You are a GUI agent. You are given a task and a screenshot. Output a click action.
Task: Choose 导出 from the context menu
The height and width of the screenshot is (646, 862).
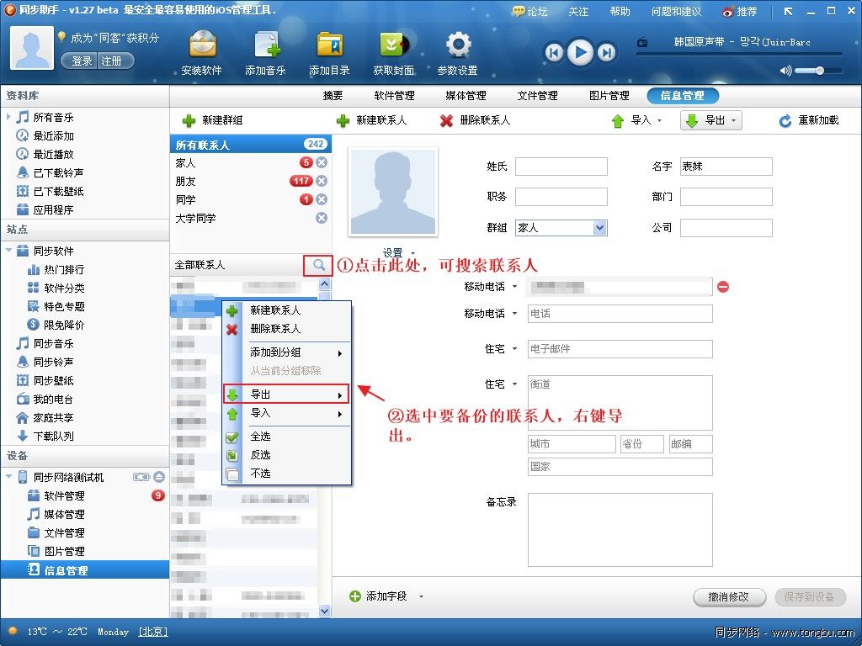click(261, 393)
